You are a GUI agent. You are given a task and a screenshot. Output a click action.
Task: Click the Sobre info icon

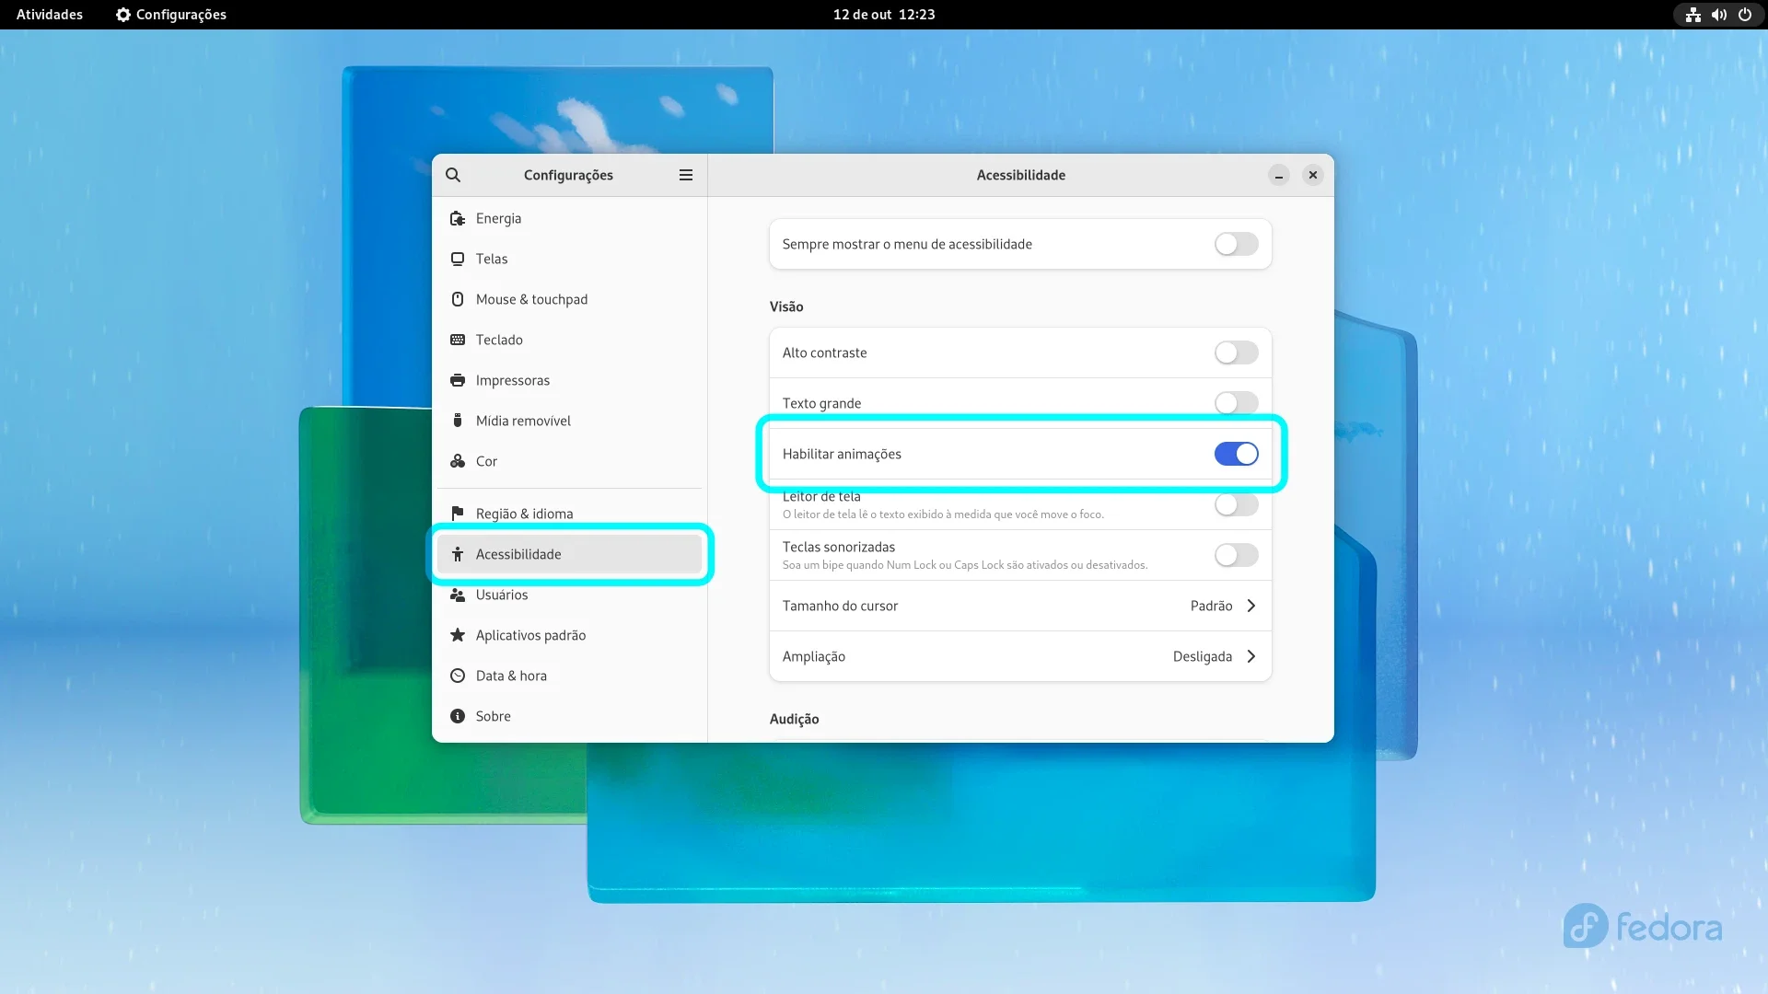click(458, 716)
